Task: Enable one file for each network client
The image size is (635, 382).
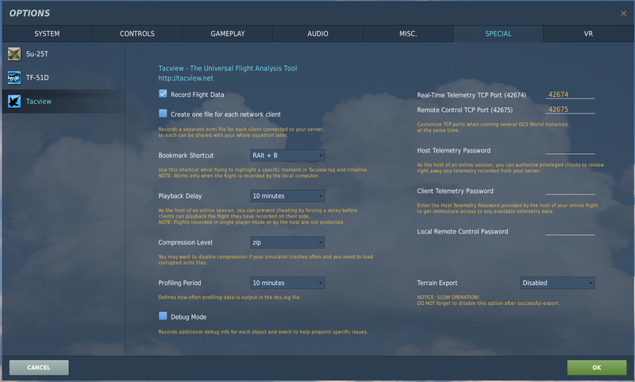Action: coord(163,114)
